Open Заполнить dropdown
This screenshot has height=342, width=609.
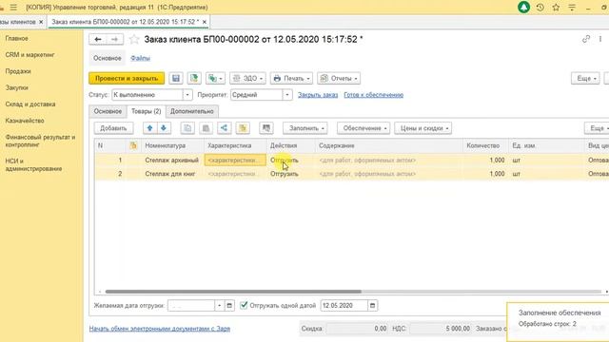pos(305,128)
